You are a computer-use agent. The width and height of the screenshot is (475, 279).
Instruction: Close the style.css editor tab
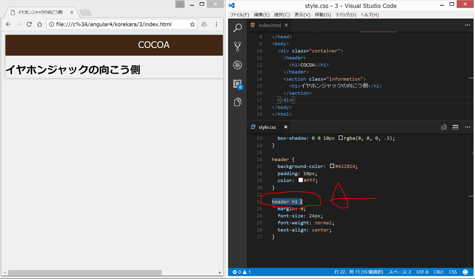coord(286,127)
